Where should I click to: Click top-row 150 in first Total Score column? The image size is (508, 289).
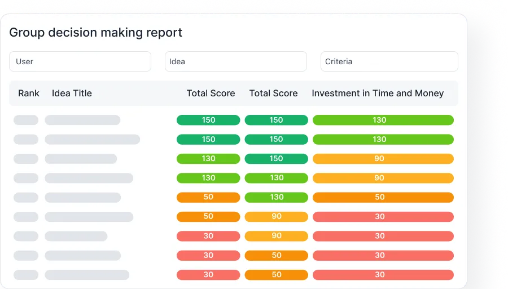(x=208, y=120)
